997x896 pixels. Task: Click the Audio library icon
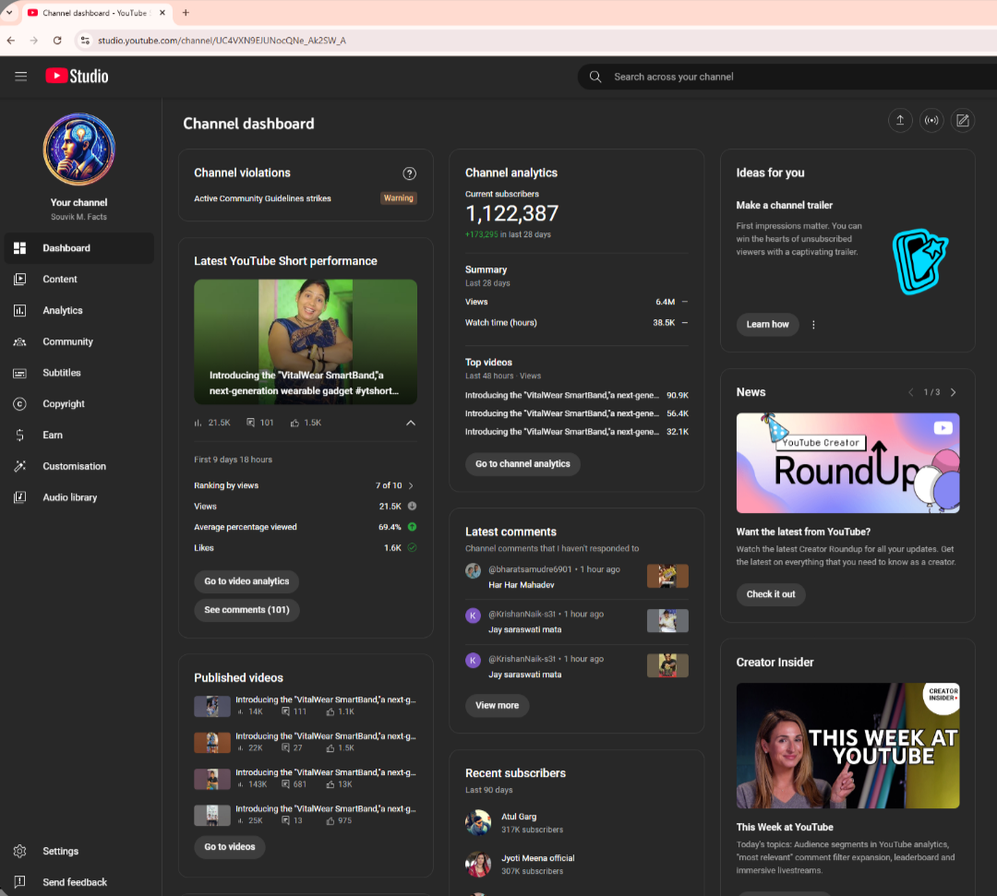19,497
